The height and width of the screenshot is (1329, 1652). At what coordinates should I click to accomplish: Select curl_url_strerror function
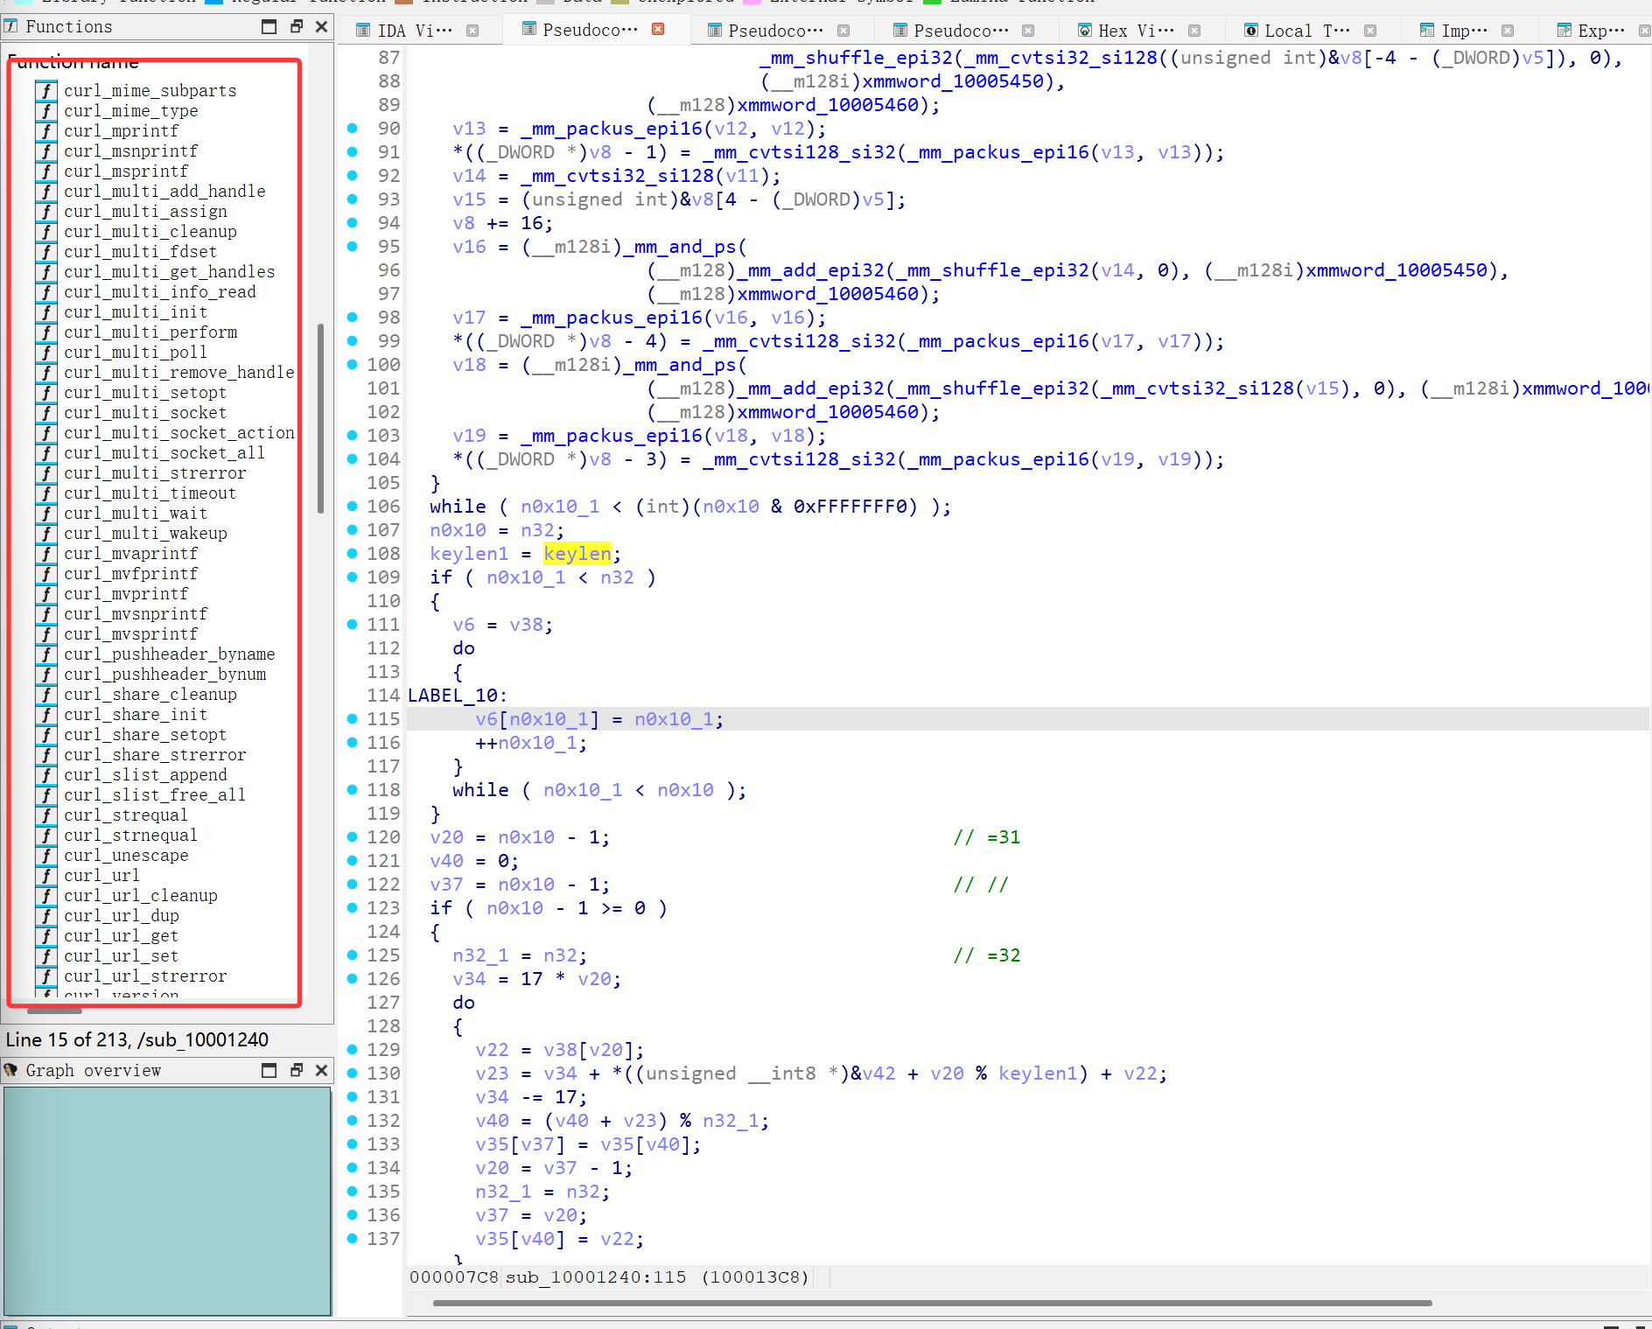click(x=145, y=976)
